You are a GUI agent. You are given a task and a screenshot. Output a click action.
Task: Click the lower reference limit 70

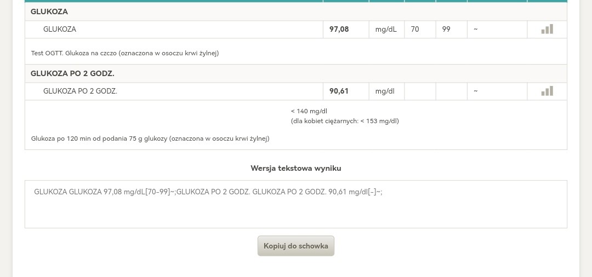tap(415, 29)
